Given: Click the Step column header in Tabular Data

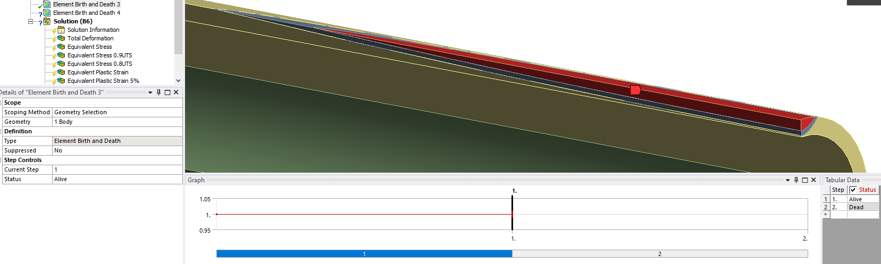Looking at the screenshot, I should (x=838, y=190).
